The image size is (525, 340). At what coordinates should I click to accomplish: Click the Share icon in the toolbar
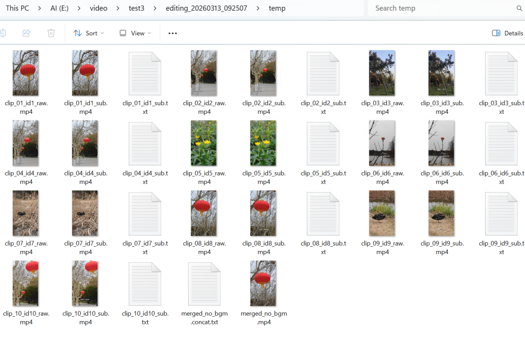[x=27, y=33]
